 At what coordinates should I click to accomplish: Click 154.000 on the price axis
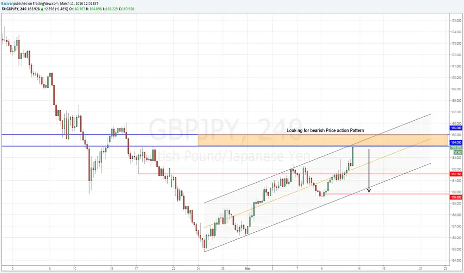[x=456, y=261]
